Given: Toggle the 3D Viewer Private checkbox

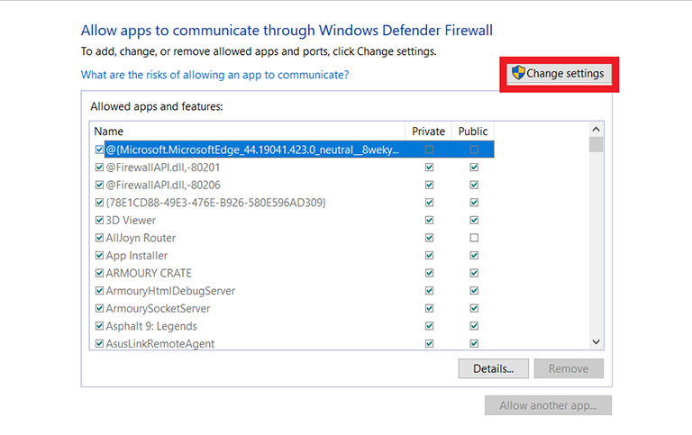Looking at the screenshot, I should 429,220.
